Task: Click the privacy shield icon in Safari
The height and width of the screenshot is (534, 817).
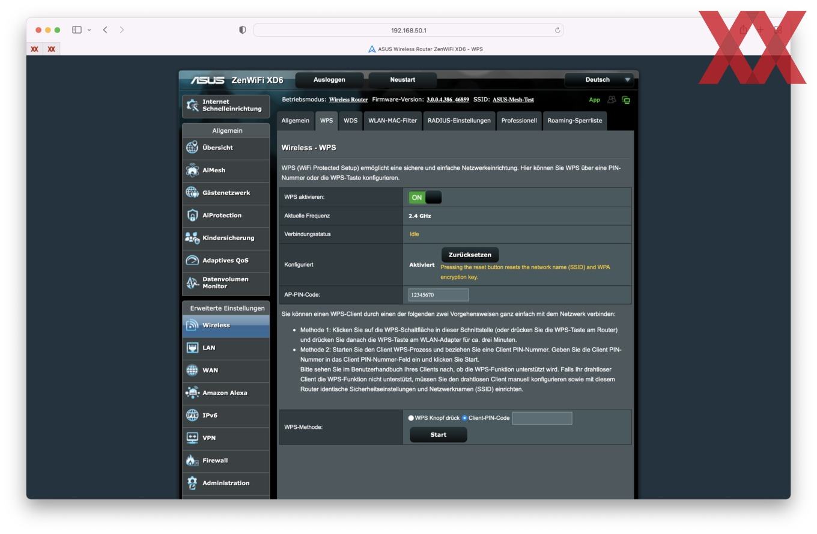Action: click(242, 30)
